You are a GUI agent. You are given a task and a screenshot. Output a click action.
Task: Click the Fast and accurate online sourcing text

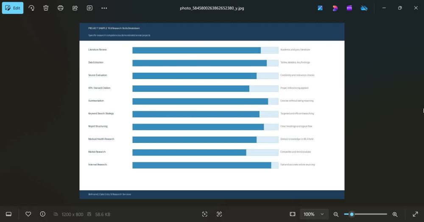coord(298,164)
